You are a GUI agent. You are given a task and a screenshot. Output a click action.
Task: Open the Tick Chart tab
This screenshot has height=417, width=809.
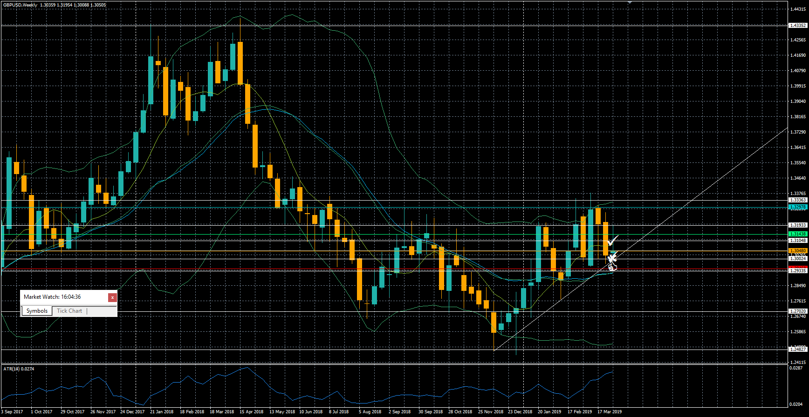click(x=69, y=311)
